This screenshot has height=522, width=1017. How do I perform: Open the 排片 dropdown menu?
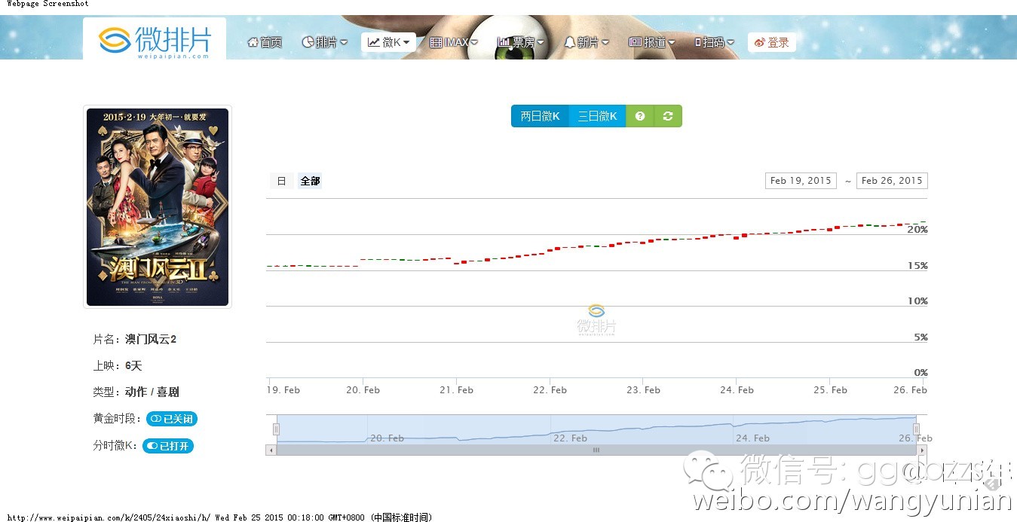[x=325, y=42]
